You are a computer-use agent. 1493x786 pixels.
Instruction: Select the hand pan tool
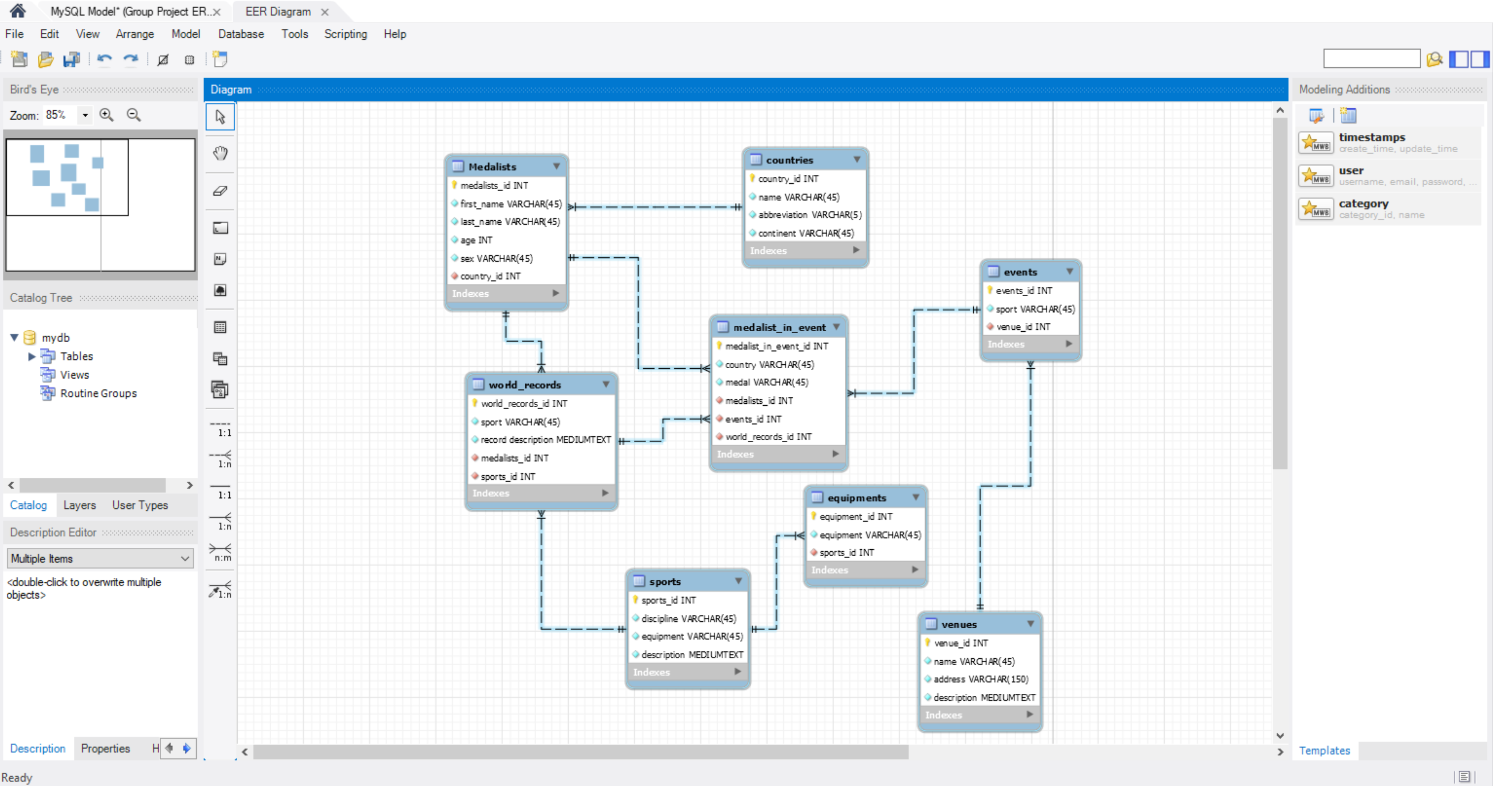pos(220,153)
